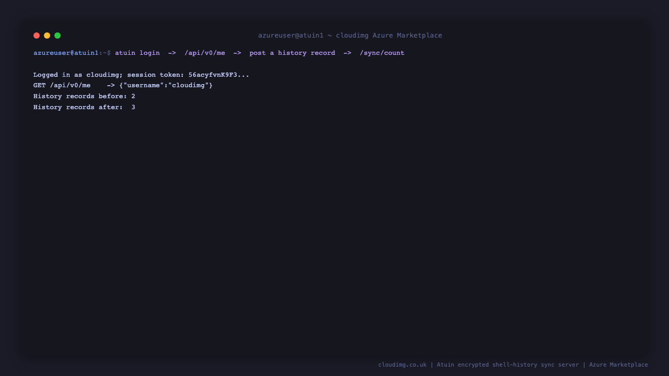Image resolution: width=669 pixels, height=376 pixels.
Task: Click the terminal title 'azureuser@atuin1 ~ cloudimg Azure Marketplace'
Action: (350, 36)
